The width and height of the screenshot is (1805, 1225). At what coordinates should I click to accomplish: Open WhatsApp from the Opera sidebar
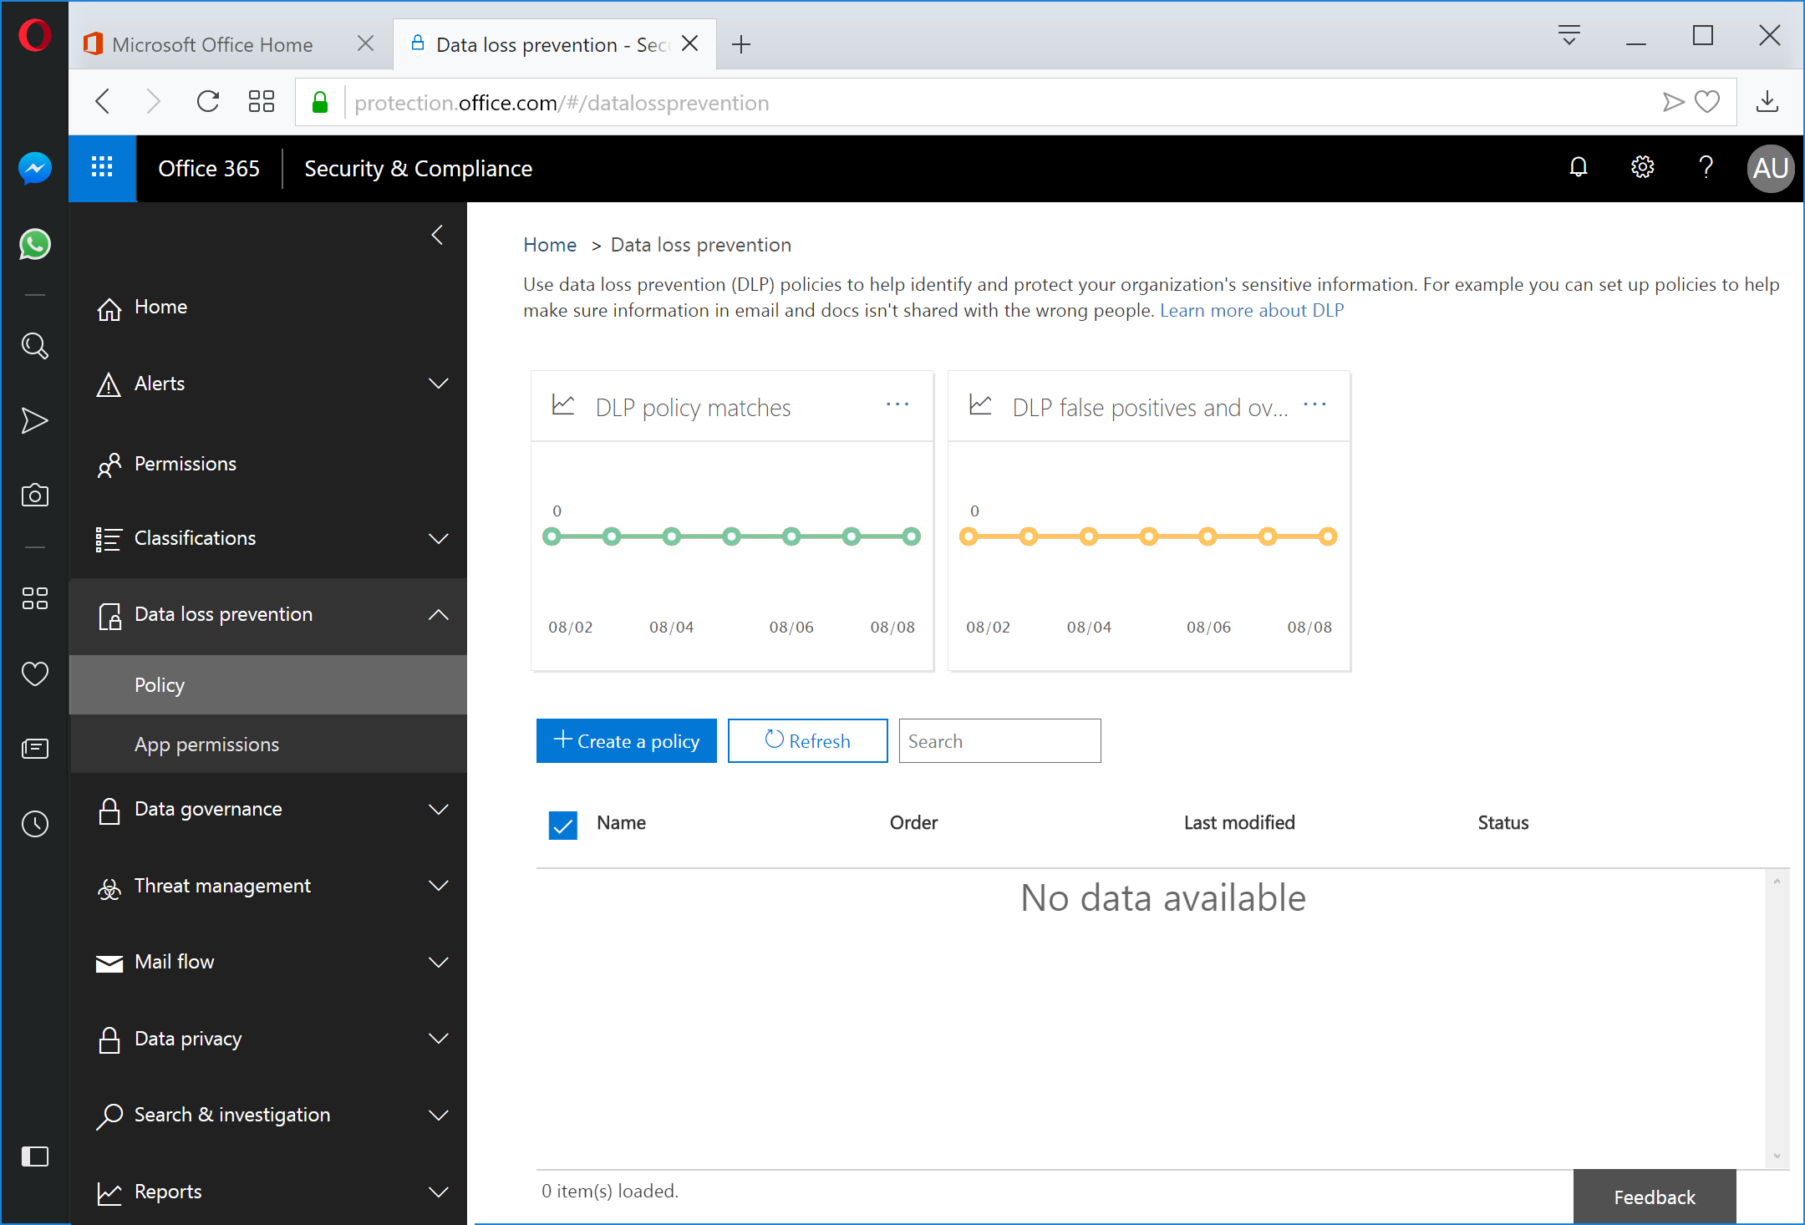pos(34,244)
